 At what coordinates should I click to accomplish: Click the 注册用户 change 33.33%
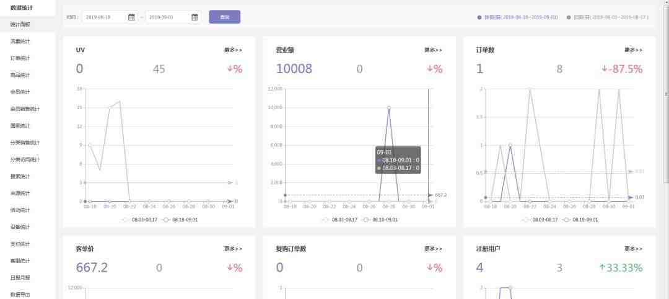point(621,267)
